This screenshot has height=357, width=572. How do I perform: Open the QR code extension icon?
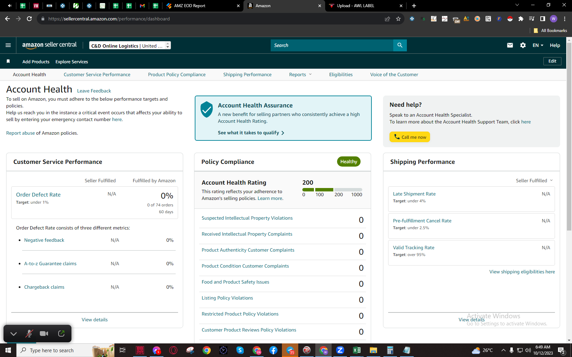(488, 19)
